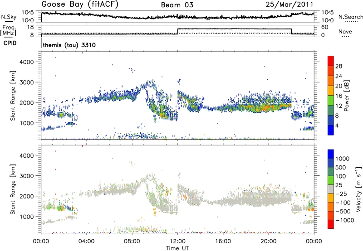The width and height of the screenshot is (363, 251).
Task: Click the '−1000' velocity colorbar label
Action: (345, 220)
